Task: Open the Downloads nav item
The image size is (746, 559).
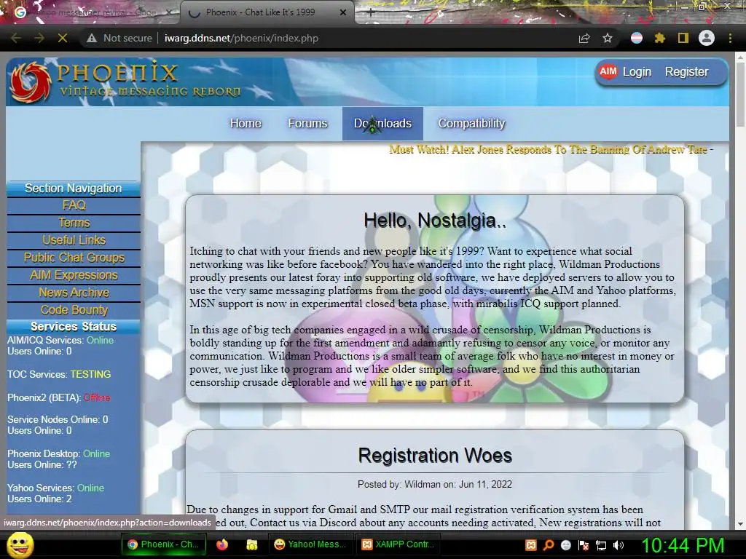Action: (382, 124)
